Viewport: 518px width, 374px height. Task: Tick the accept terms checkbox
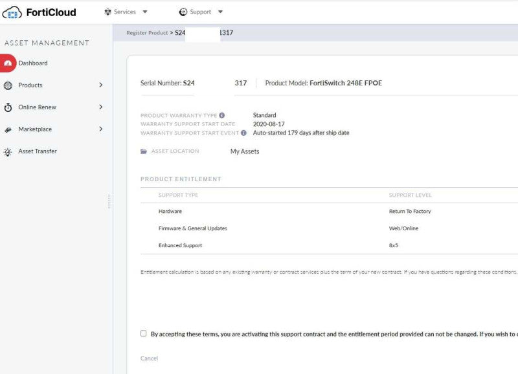pyautogui.click(x=143, y=333)
